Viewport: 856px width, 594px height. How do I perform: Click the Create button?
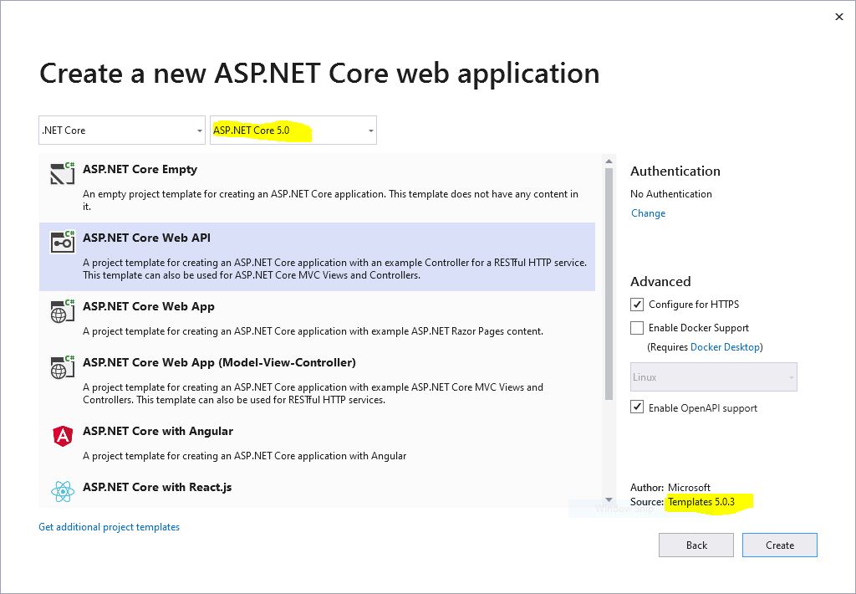click(x=779, y=545)
